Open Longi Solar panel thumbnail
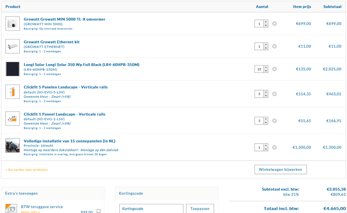 13,69
